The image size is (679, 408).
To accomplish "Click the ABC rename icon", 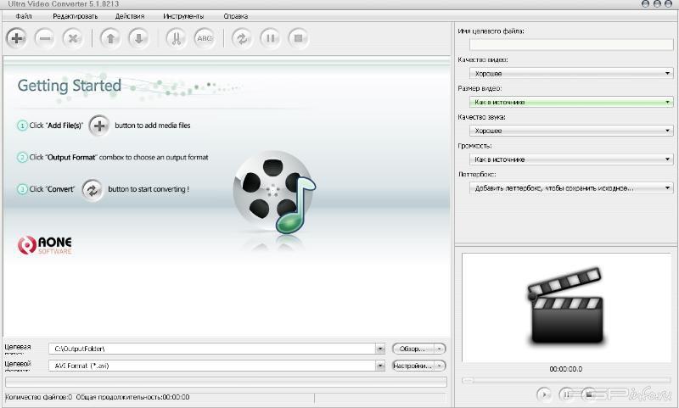I will [204, 37].
